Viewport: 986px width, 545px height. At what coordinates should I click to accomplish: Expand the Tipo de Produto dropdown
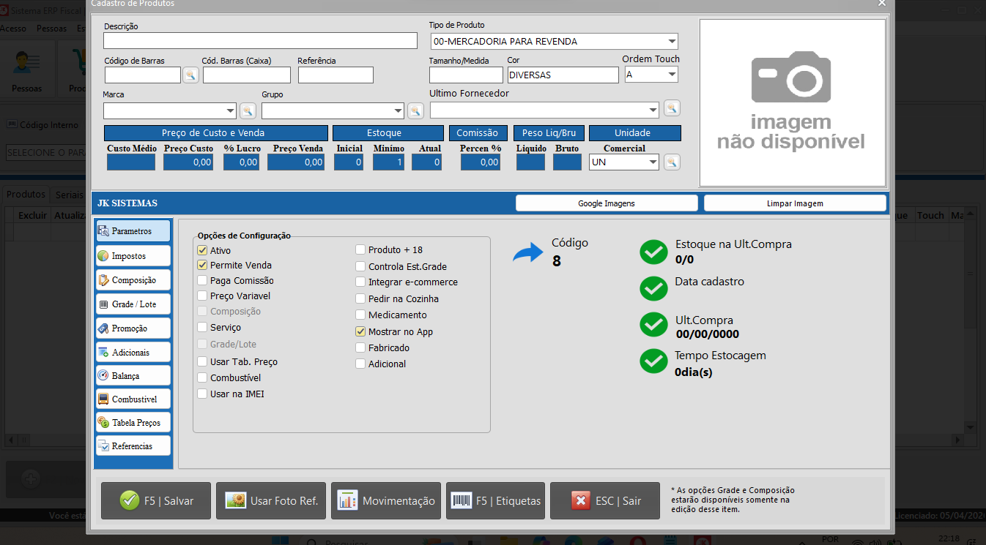(671, 42)
